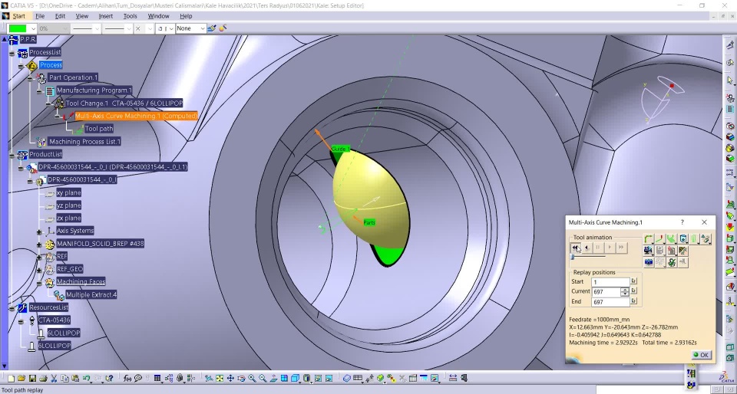Viewport: 737px width, 394px height.
Task: Click the green color swatch in toolbar
Action: 18,28
